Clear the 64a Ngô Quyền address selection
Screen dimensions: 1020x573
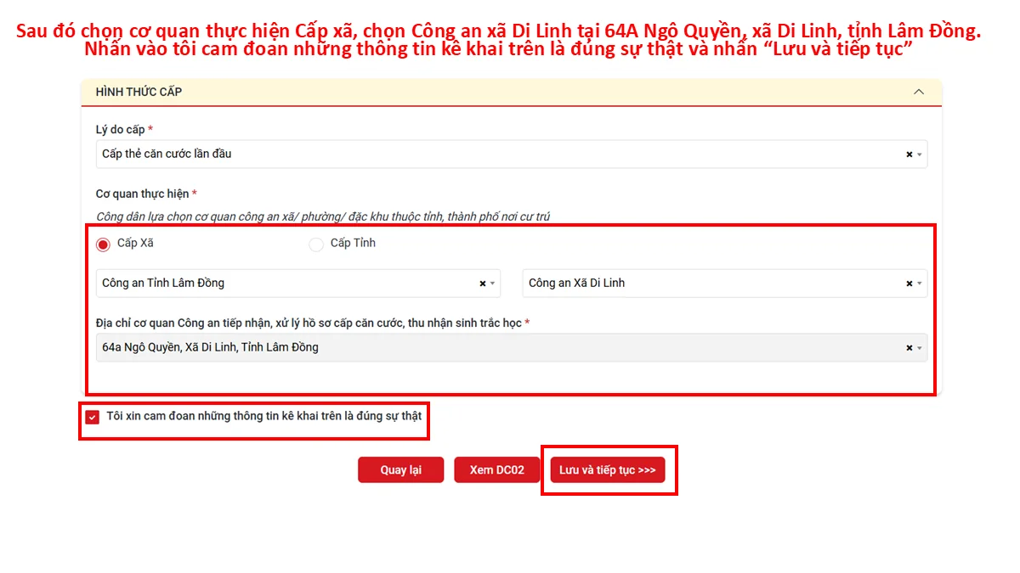[909, 348]
